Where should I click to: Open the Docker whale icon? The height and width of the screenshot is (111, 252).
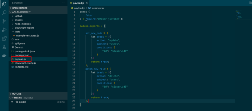(4, 55)
